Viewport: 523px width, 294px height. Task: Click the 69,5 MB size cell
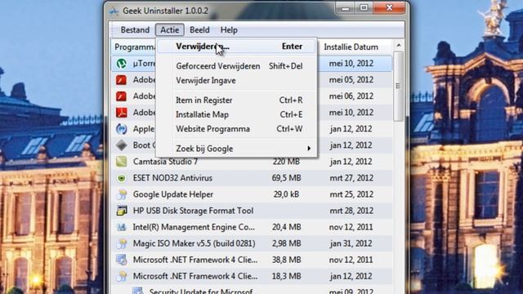pyautogui.click(x=286, y=178)
